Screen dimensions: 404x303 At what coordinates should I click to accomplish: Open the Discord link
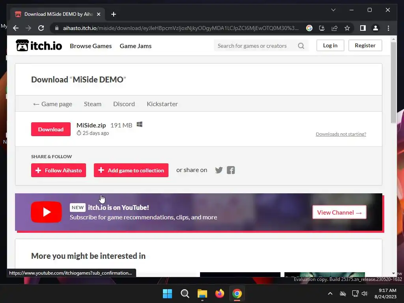(124, 104)
